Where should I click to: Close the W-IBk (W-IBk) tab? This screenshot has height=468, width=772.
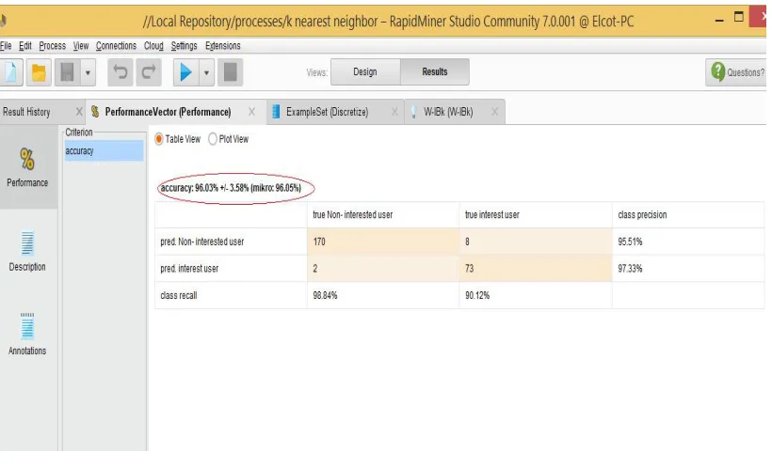[495, 112]
